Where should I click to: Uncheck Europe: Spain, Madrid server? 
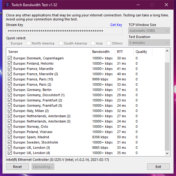pos(10,137)
